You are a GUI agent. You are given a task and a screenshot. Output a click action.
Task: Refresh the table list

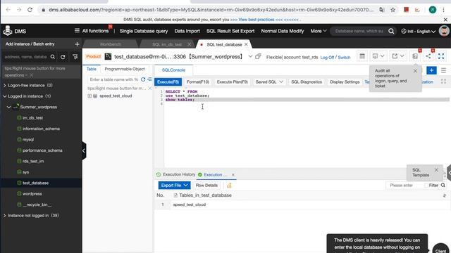coord(143,79)
